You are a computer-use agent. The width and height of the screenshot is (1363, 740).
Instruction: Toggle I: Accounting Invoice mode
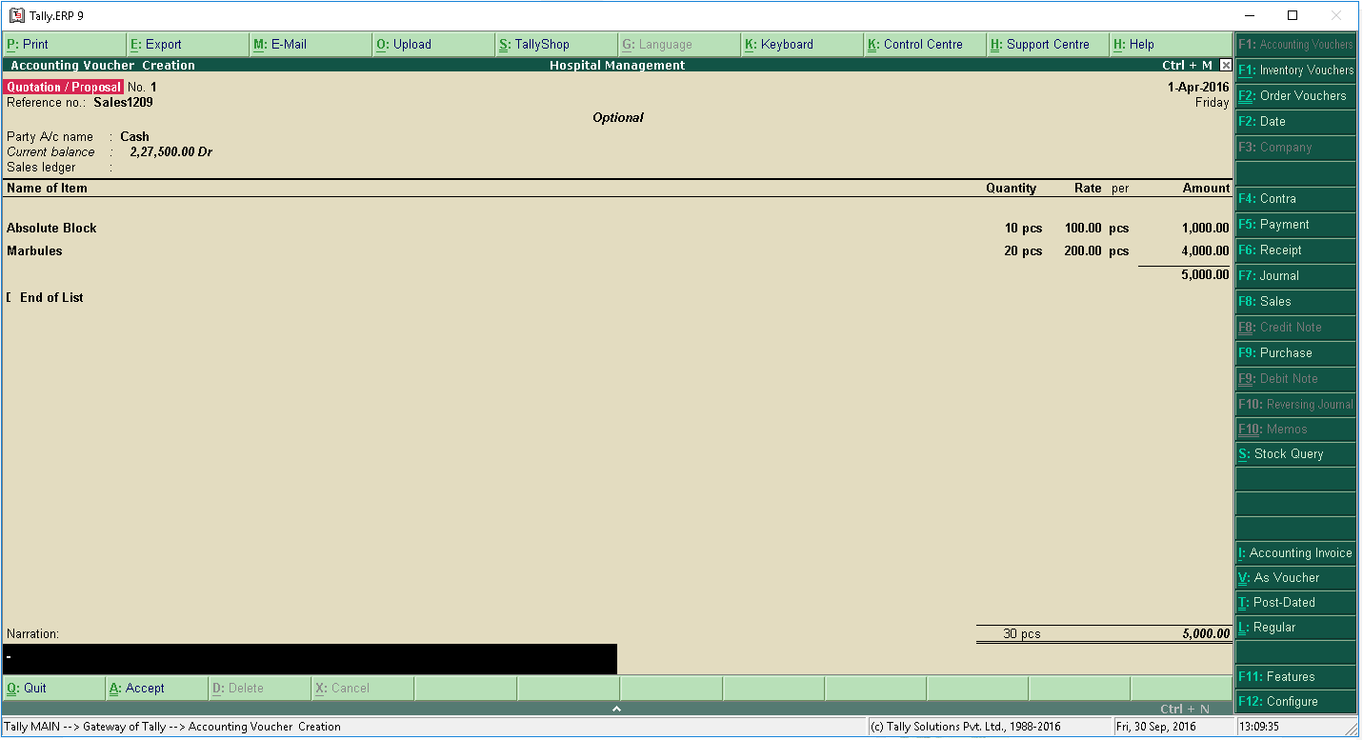pos(1295,553)
